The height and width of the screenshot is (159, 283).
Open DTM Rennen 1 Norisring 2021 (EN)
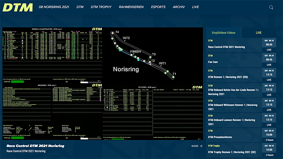pos(228,77)
